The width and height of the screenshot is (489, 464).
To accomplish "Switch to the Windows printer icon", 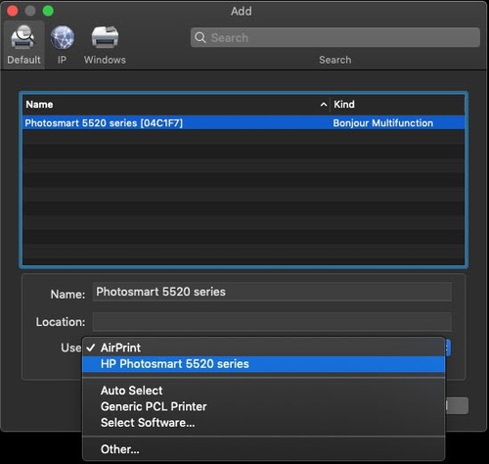I will point(105,44).
